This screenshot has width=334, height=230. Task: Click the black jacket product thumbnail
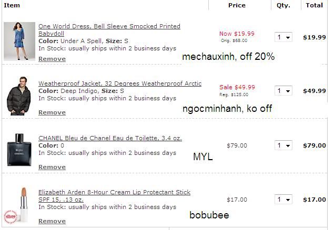coord(19,95)
